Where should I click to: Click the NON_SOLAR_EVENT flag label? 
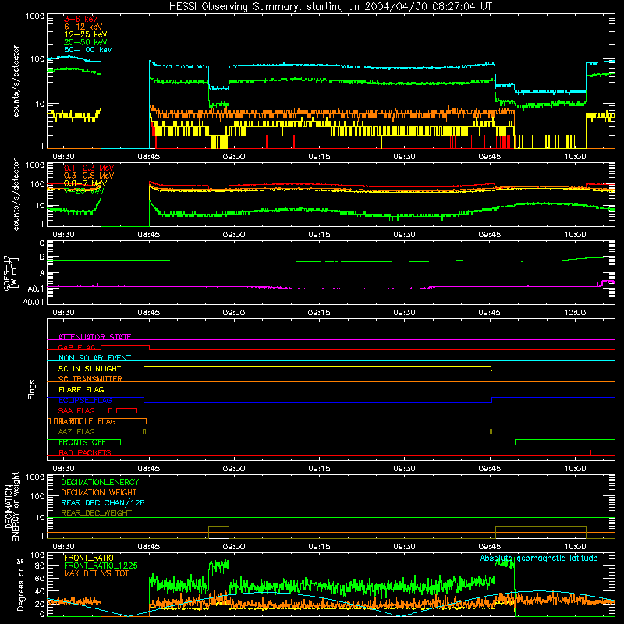pyautogui.click(x=94, y=358)
